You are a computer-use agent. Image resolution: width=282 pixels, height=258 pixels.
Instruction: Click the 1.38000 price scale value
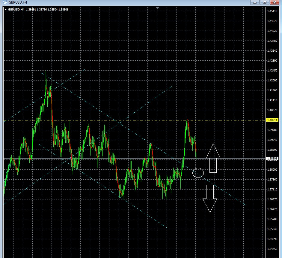(x=272, y=170)
